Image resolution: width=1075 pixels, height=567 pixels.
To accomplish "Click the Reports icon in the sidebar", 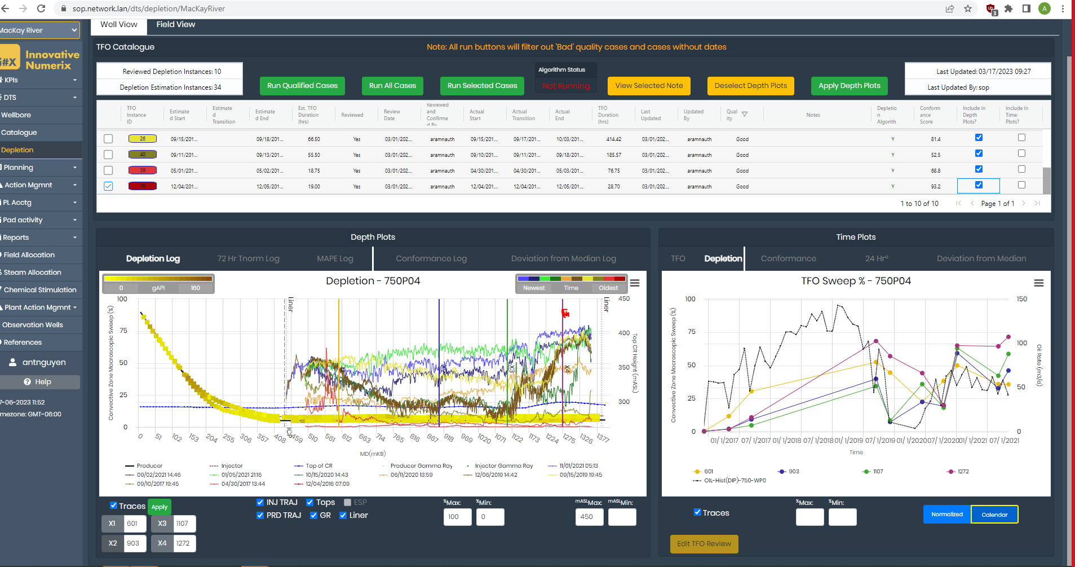I will point(2,237).
